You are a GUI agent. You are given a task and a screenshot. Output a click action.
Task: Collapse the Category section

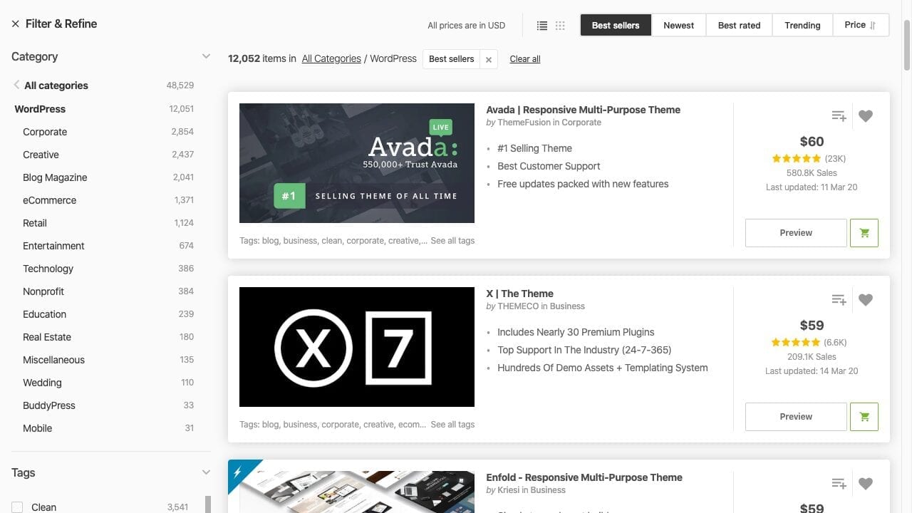pos(206,56)
